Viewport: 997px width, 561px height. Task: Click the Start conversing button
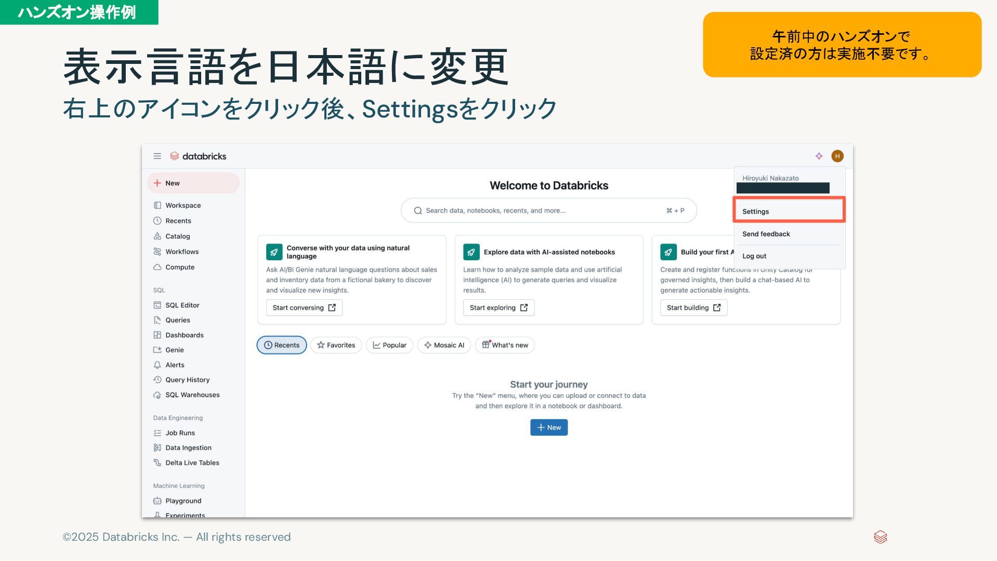304,308
